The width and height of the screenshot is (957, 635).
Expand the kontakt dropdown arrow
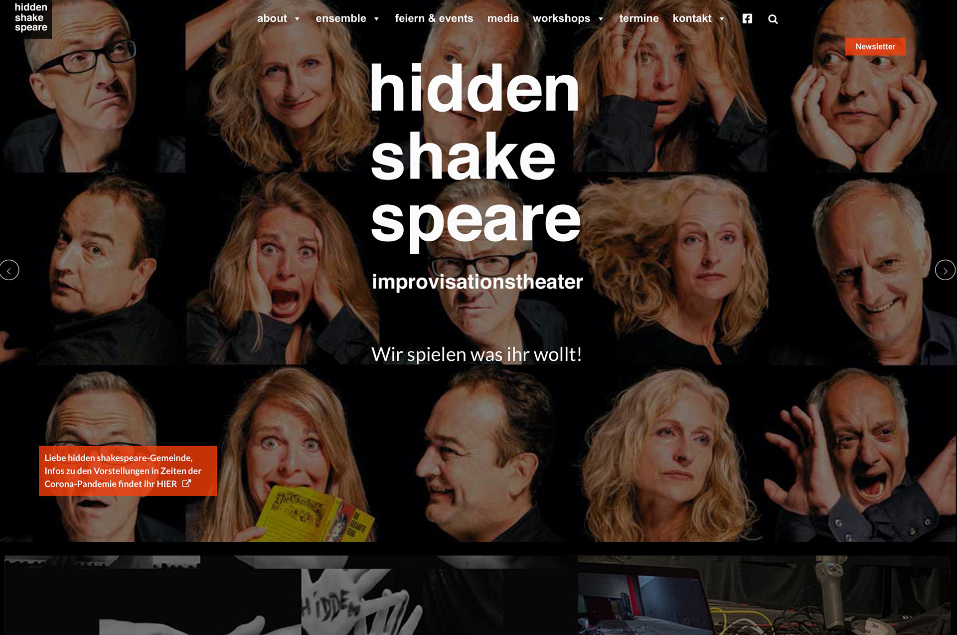(722, 19)
